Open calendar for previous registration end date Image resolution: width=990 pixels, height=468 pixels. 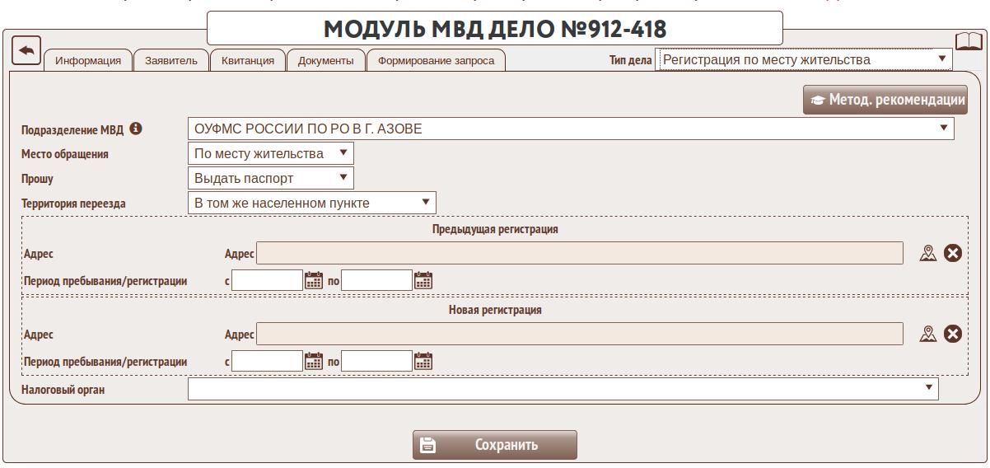click(x=423, y=280)
